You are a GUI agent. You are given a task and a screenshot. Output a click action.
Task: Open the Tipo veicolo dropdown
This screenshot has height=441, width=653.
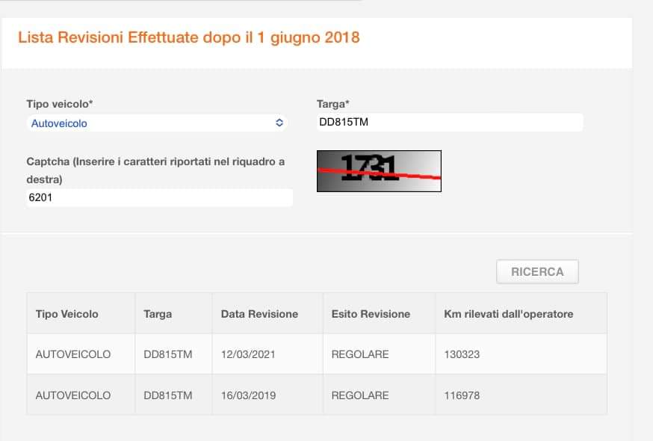point(153,123)
